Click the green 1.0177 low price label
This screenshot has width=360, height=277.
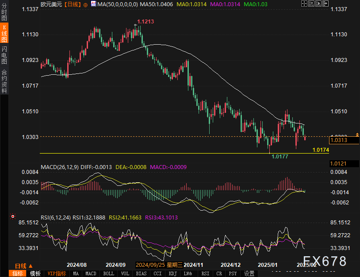[x=280, y=156]
